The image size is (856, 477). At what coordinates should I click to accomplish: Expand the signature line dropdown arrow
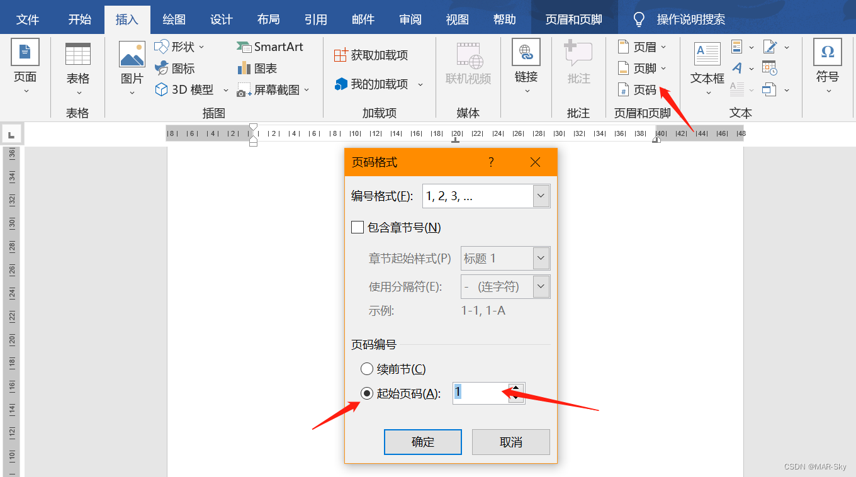786,47
